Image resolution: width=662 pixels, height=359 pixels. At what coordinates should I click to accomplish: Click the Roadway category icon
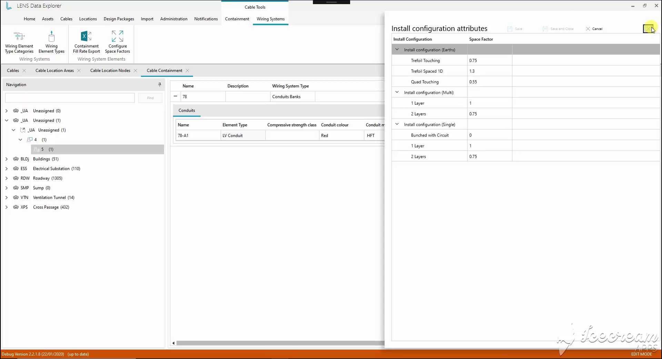(16, 178)
